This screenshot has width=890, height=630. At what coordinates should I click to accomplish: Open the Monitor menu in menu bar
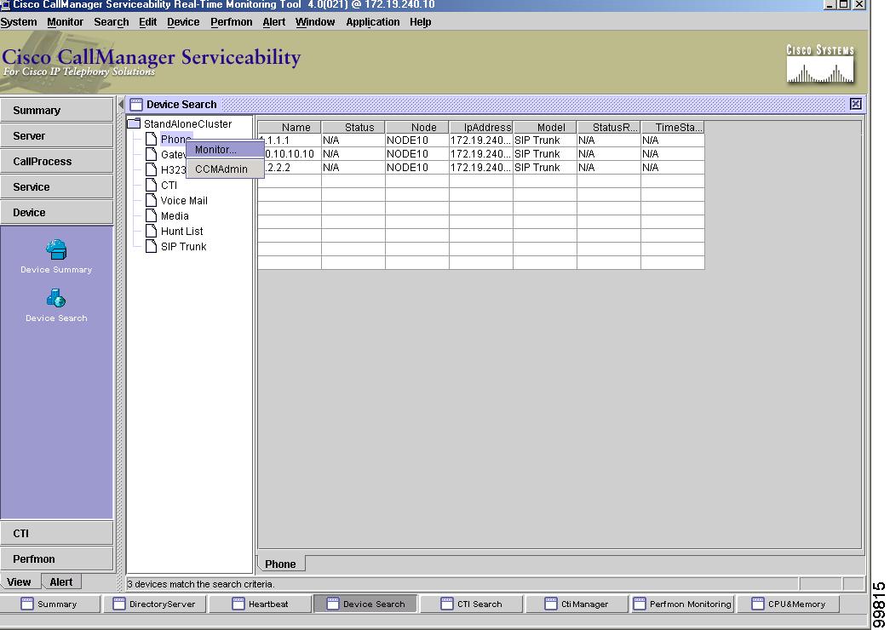click(66, 22)
